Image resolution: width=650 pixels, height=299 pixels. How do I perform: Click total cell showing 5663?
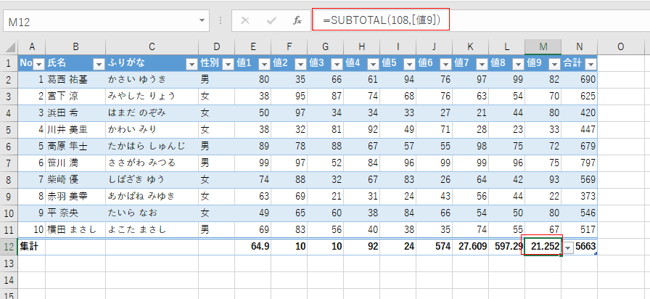pos(586,247)
